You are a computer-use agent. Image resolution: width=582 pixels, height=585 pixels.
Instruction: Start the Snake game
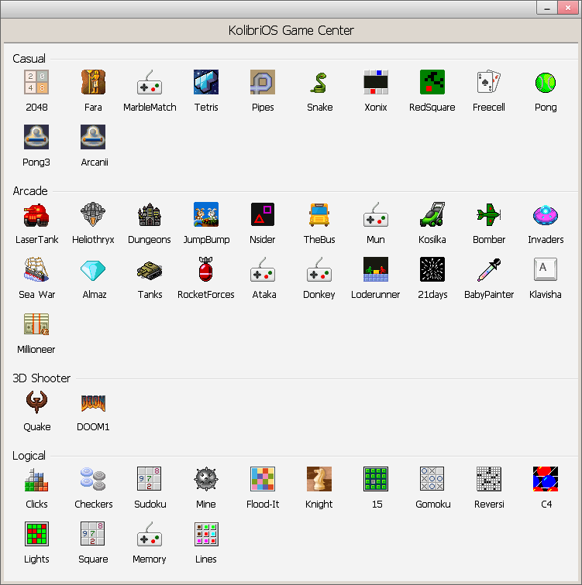(319, 82)
